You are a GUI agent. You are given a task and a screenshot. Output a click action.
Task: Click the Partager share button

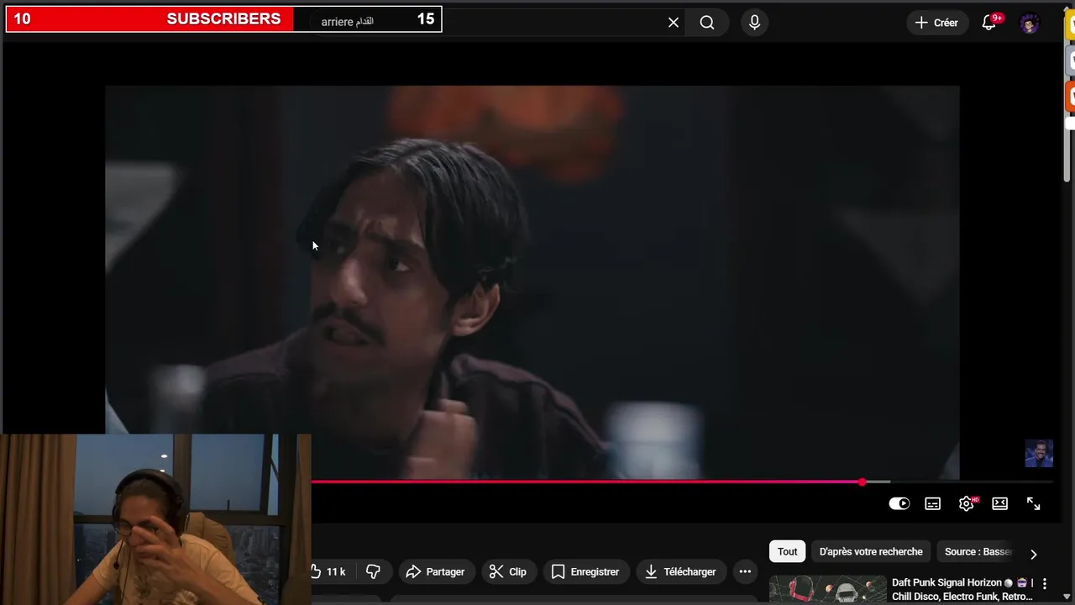point(436,571)
